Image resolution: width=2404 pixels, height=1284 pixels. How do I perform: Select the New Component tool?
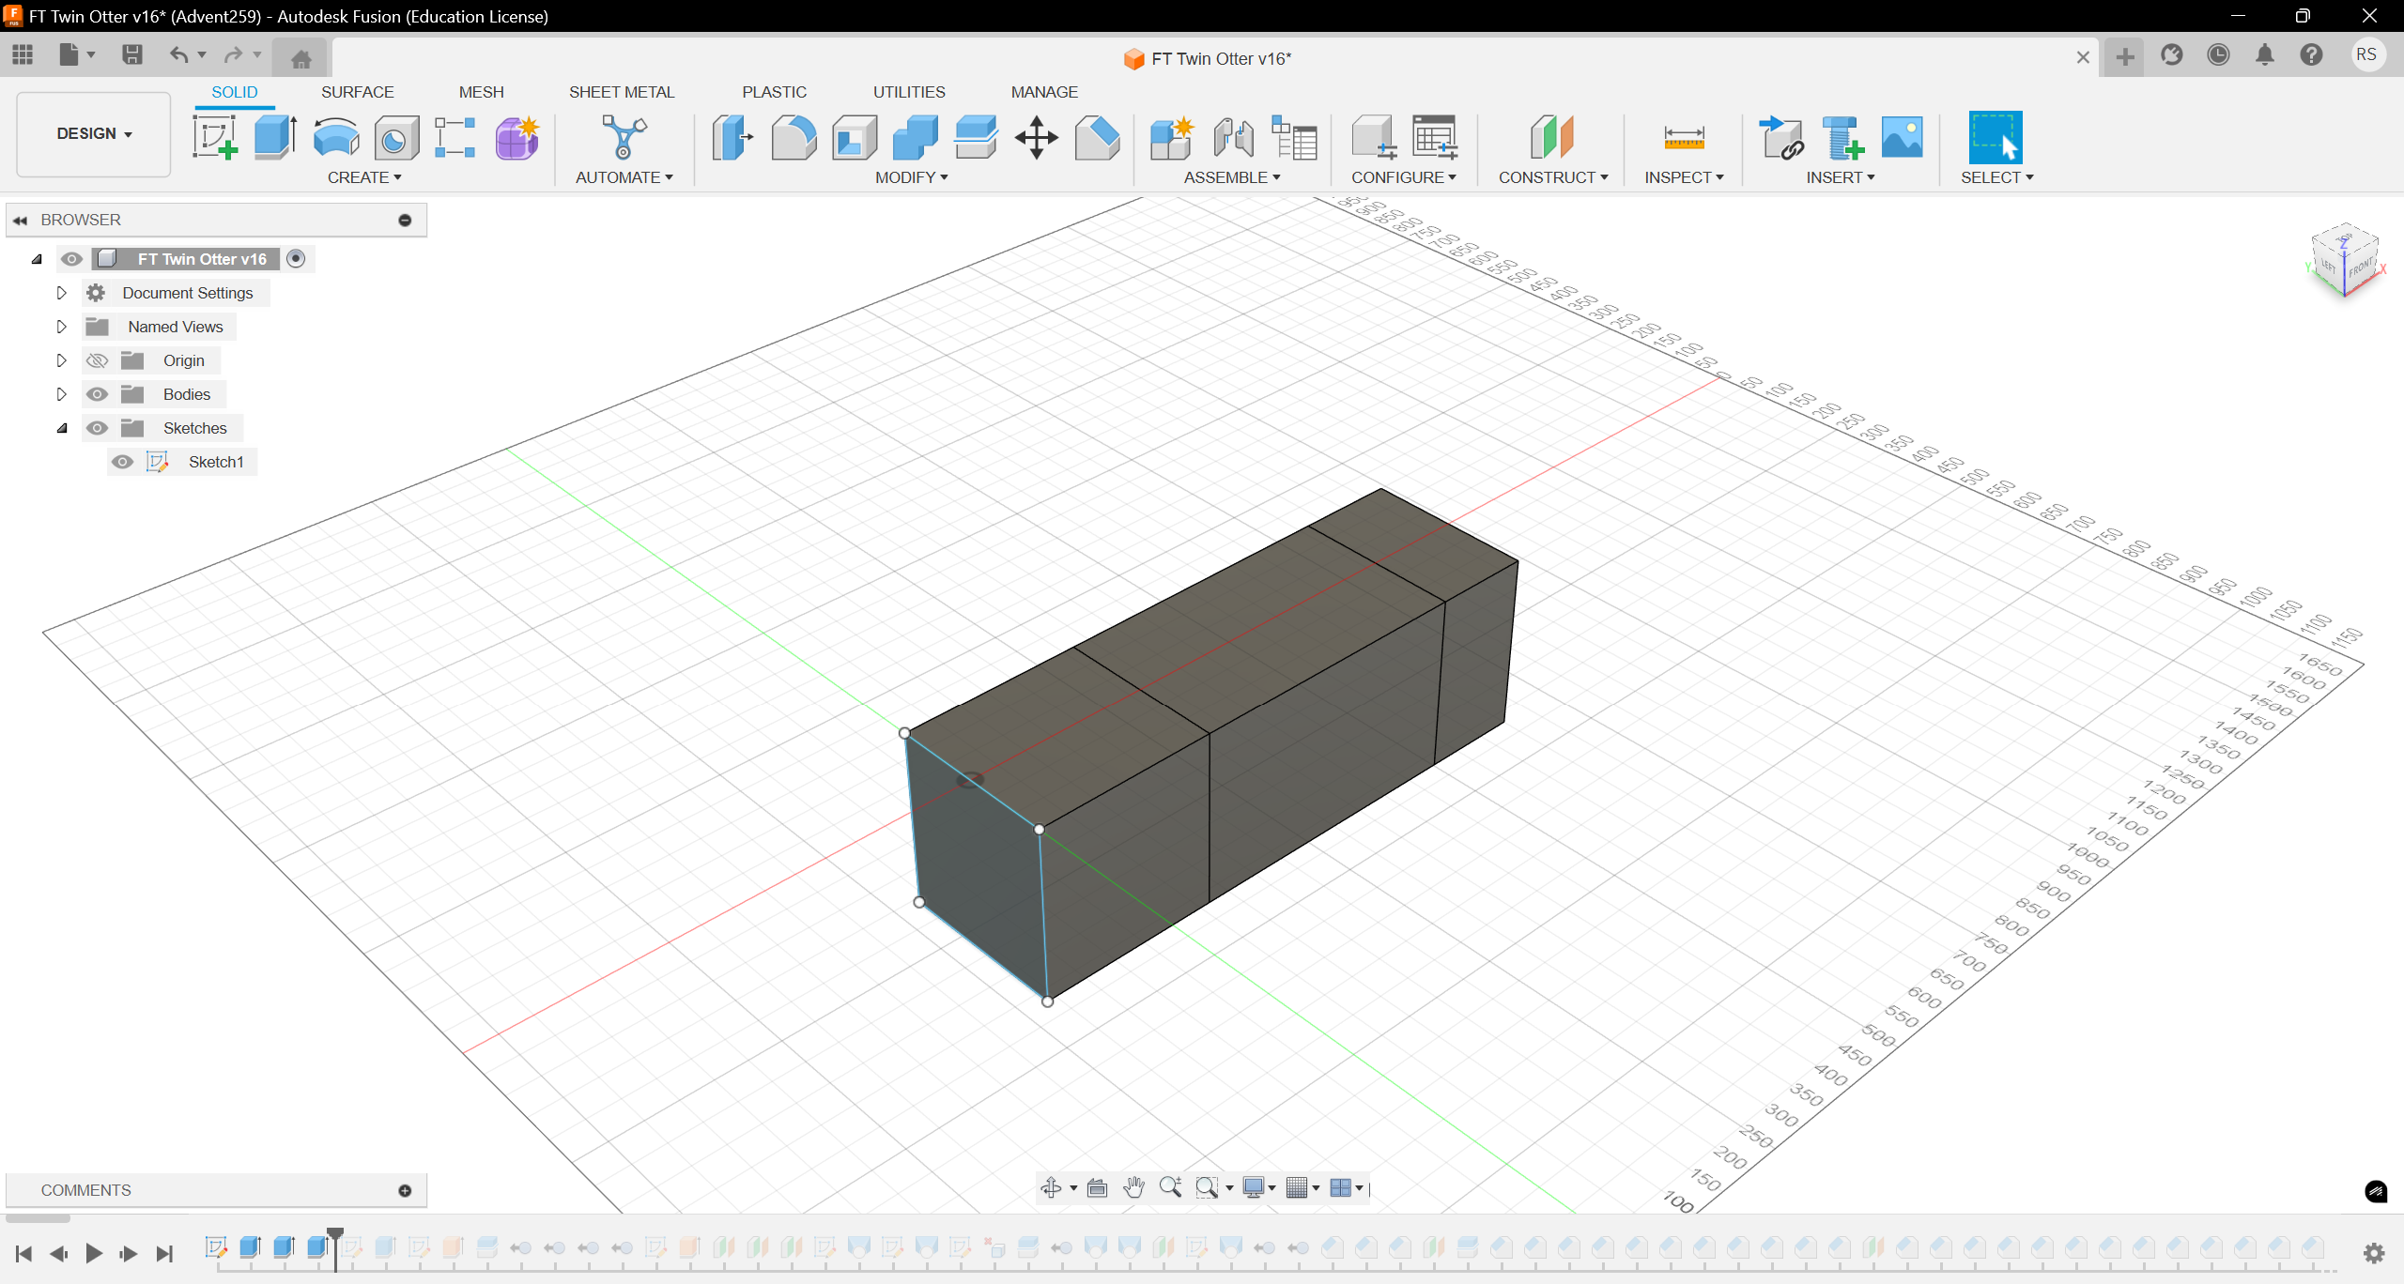tap(1172, 137)
